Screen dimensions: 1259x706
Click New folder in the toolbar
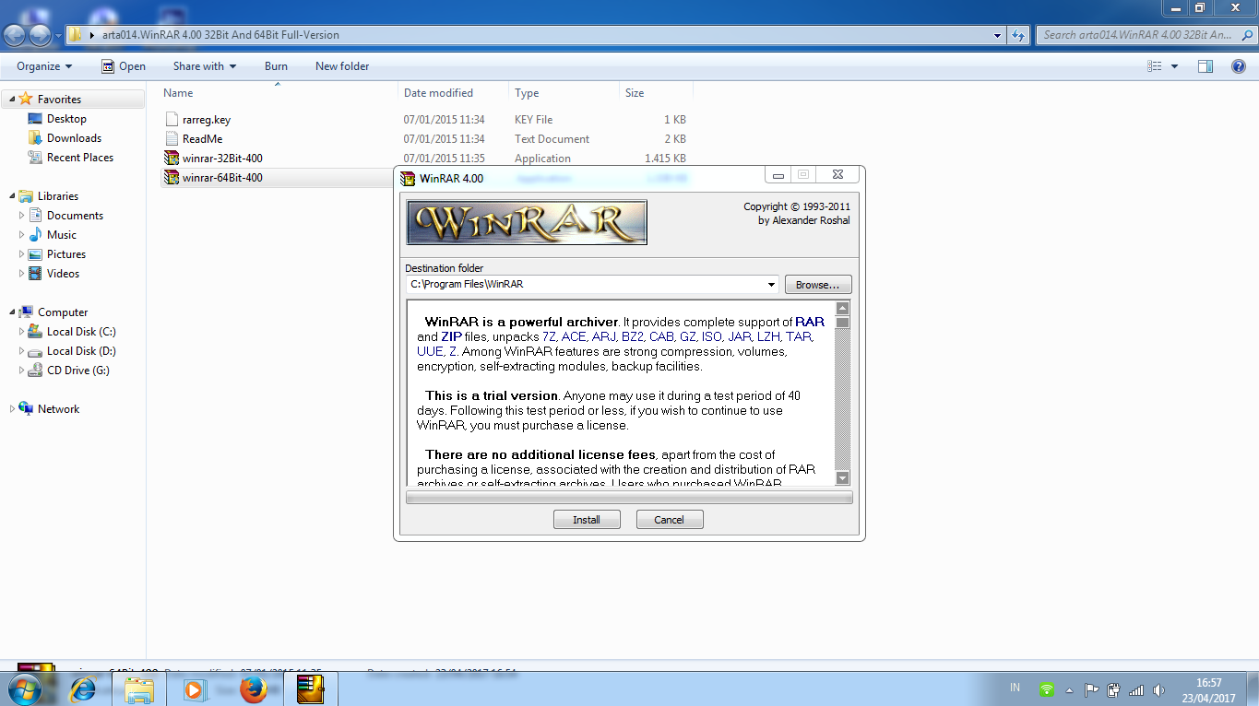pyautogui.click(x=342, y=66)
